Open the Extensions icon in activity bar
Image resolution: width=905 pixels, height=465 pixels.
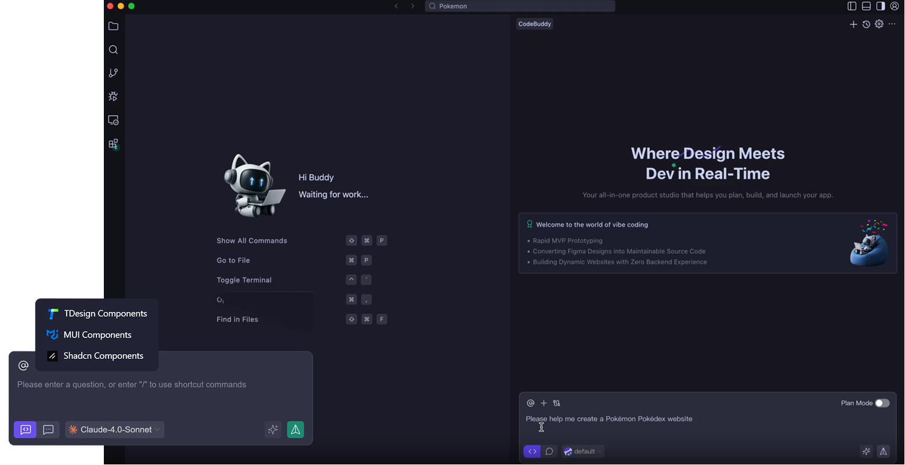pos(113,144)
